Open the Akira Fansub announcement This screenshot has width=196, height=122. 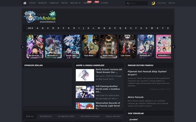click(135, 97)
